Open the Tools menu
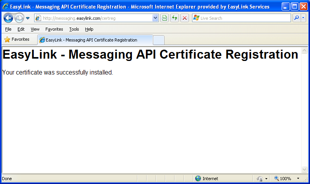This screenshot has height=184, width=310. coord(74,29)
